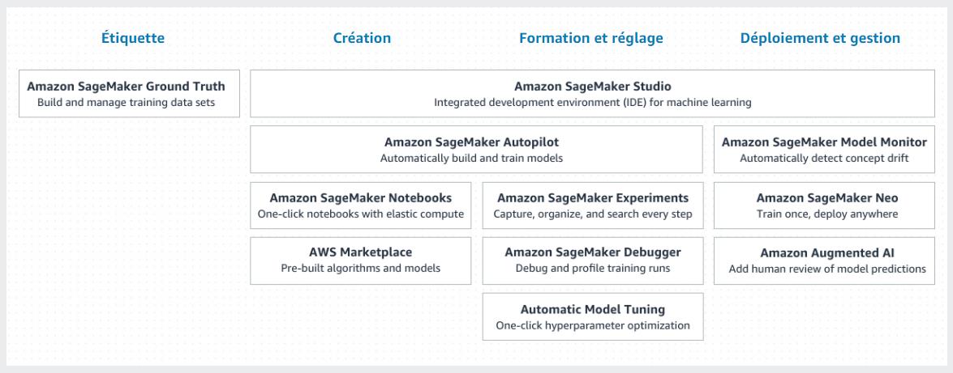Screen dimensions: 953x373
Task: Click 'Integrated development environment (IDE)' description
Action: pos(592,103)
